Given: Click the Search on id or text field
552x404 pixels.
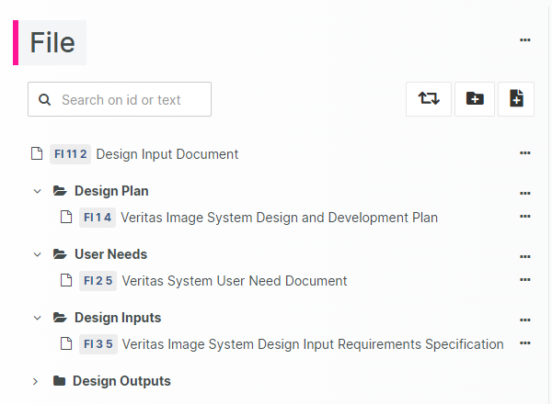Looking at the screenshot, I should 129,99.
